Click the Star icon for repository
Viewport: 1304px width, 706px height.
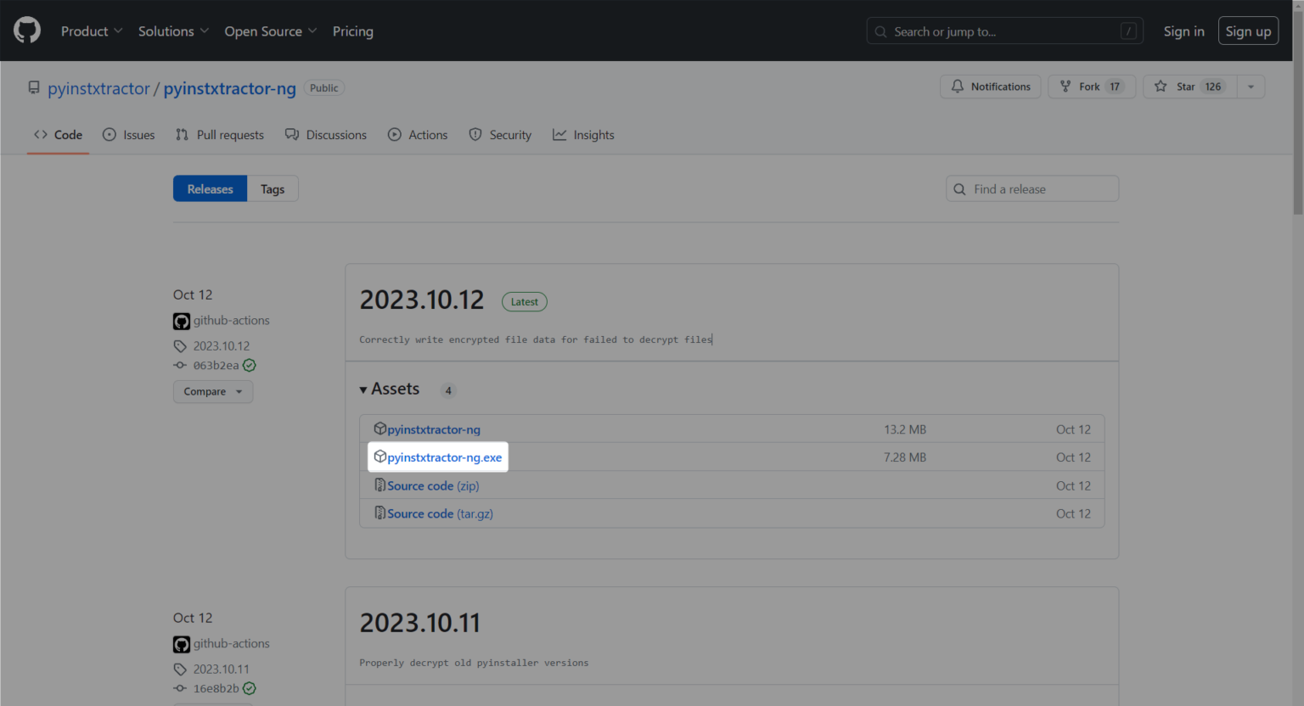1161,87
